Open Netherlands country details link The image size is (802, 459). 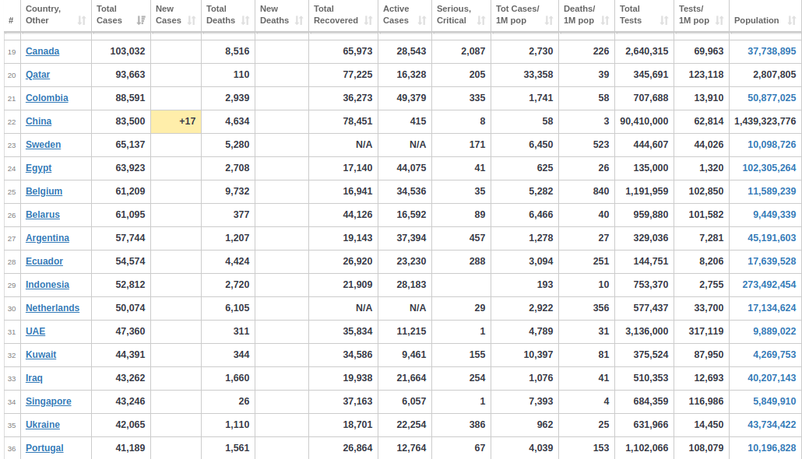click(x=53, y=308)
